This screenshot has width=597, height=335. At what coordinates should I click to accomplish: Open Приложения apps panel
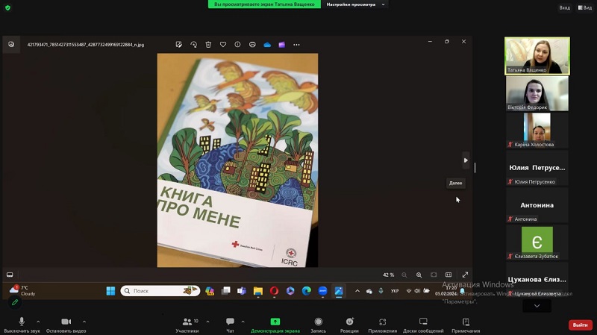tap(382, 325)
